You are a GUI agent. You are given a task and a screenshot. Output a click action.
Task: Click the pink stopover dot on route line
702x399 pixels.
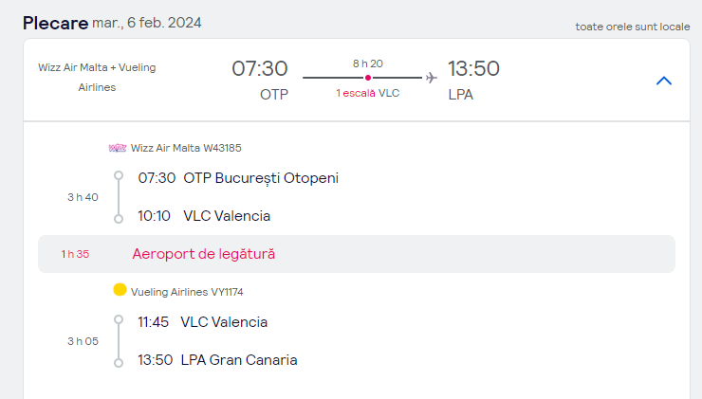point(368,78)
